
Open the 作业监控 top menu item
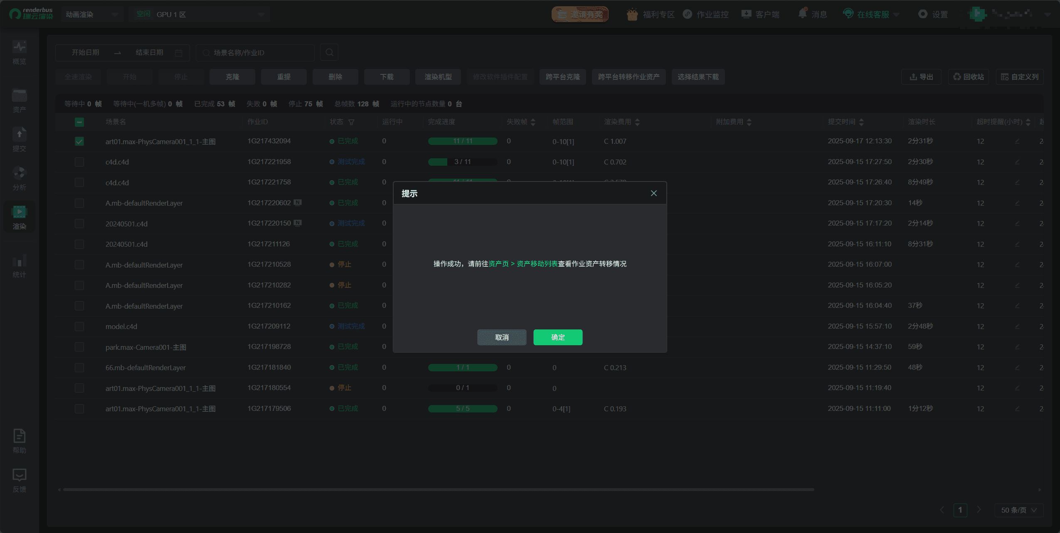(706, 15)
